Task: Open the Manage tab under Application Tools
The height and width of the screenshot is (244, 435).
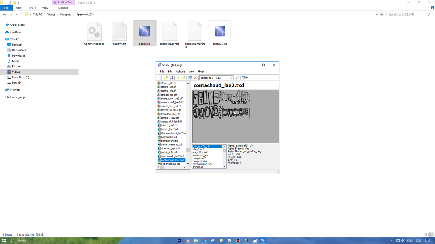Action: coord(63,8)
